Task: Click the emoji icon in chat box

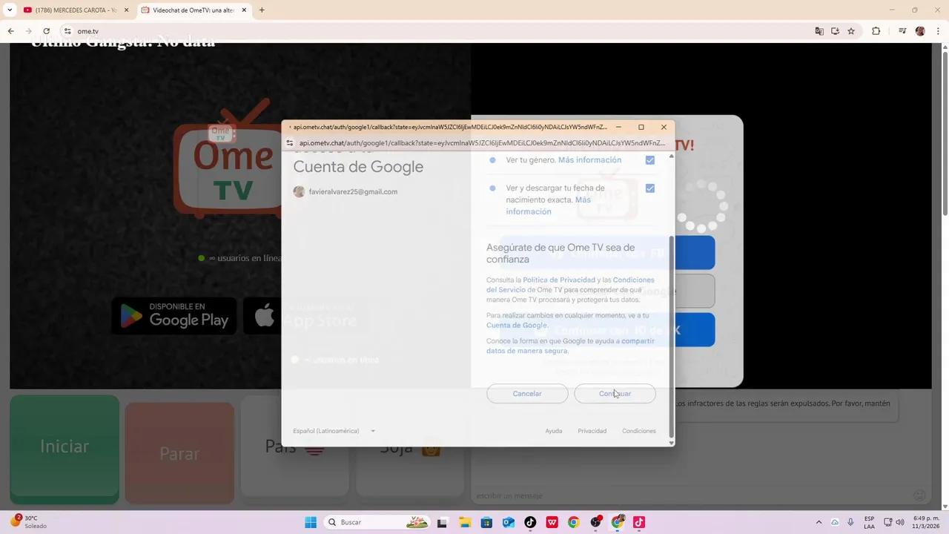Action: tap(919, 495)
